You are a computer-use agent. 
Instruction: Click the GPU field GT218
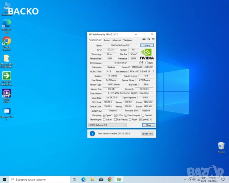pos(111,50)
